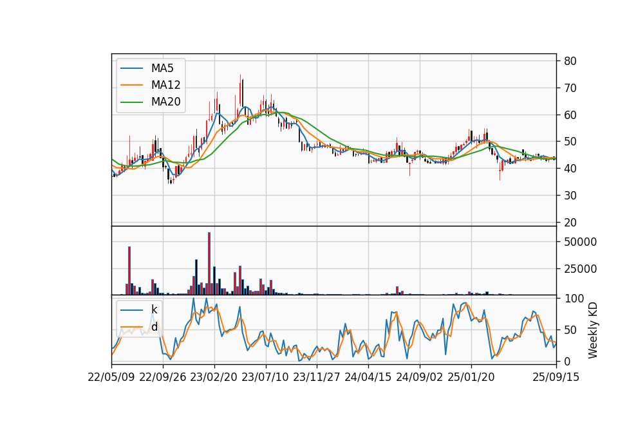618x444 pixels.
Task: Click the price axis value 80
Action: (570, 61)
